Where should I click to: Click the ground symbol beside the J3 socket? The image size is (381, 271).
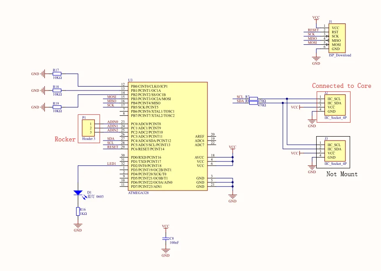312,167
